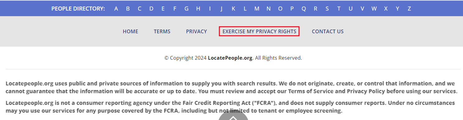Go to the Privacy page

pos(196,31)
